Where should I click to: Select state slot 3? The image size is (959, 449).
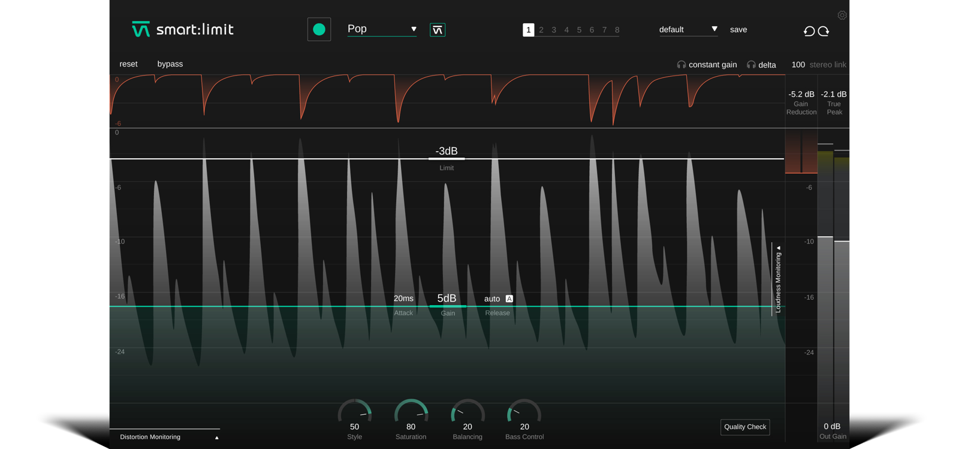(554, 30)
